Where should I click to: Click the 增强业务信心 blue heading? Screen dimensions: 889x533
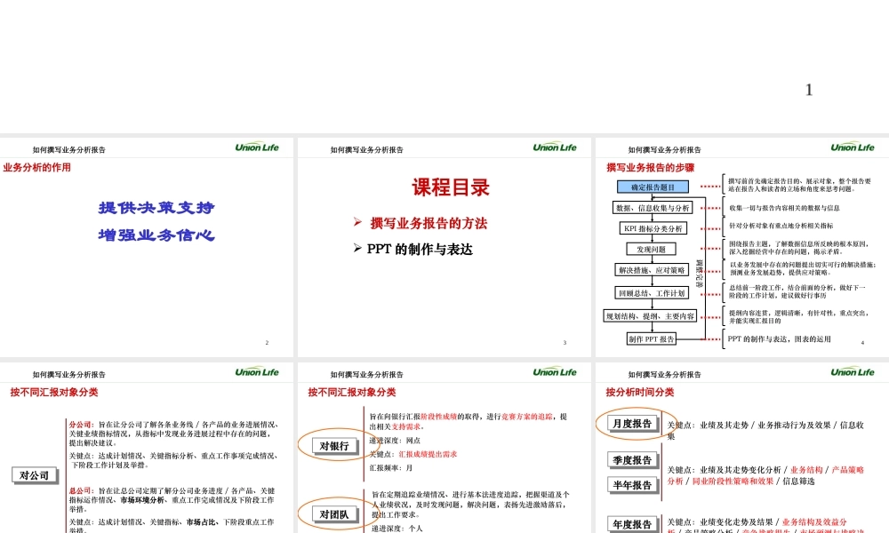click(x=156, y=235)
